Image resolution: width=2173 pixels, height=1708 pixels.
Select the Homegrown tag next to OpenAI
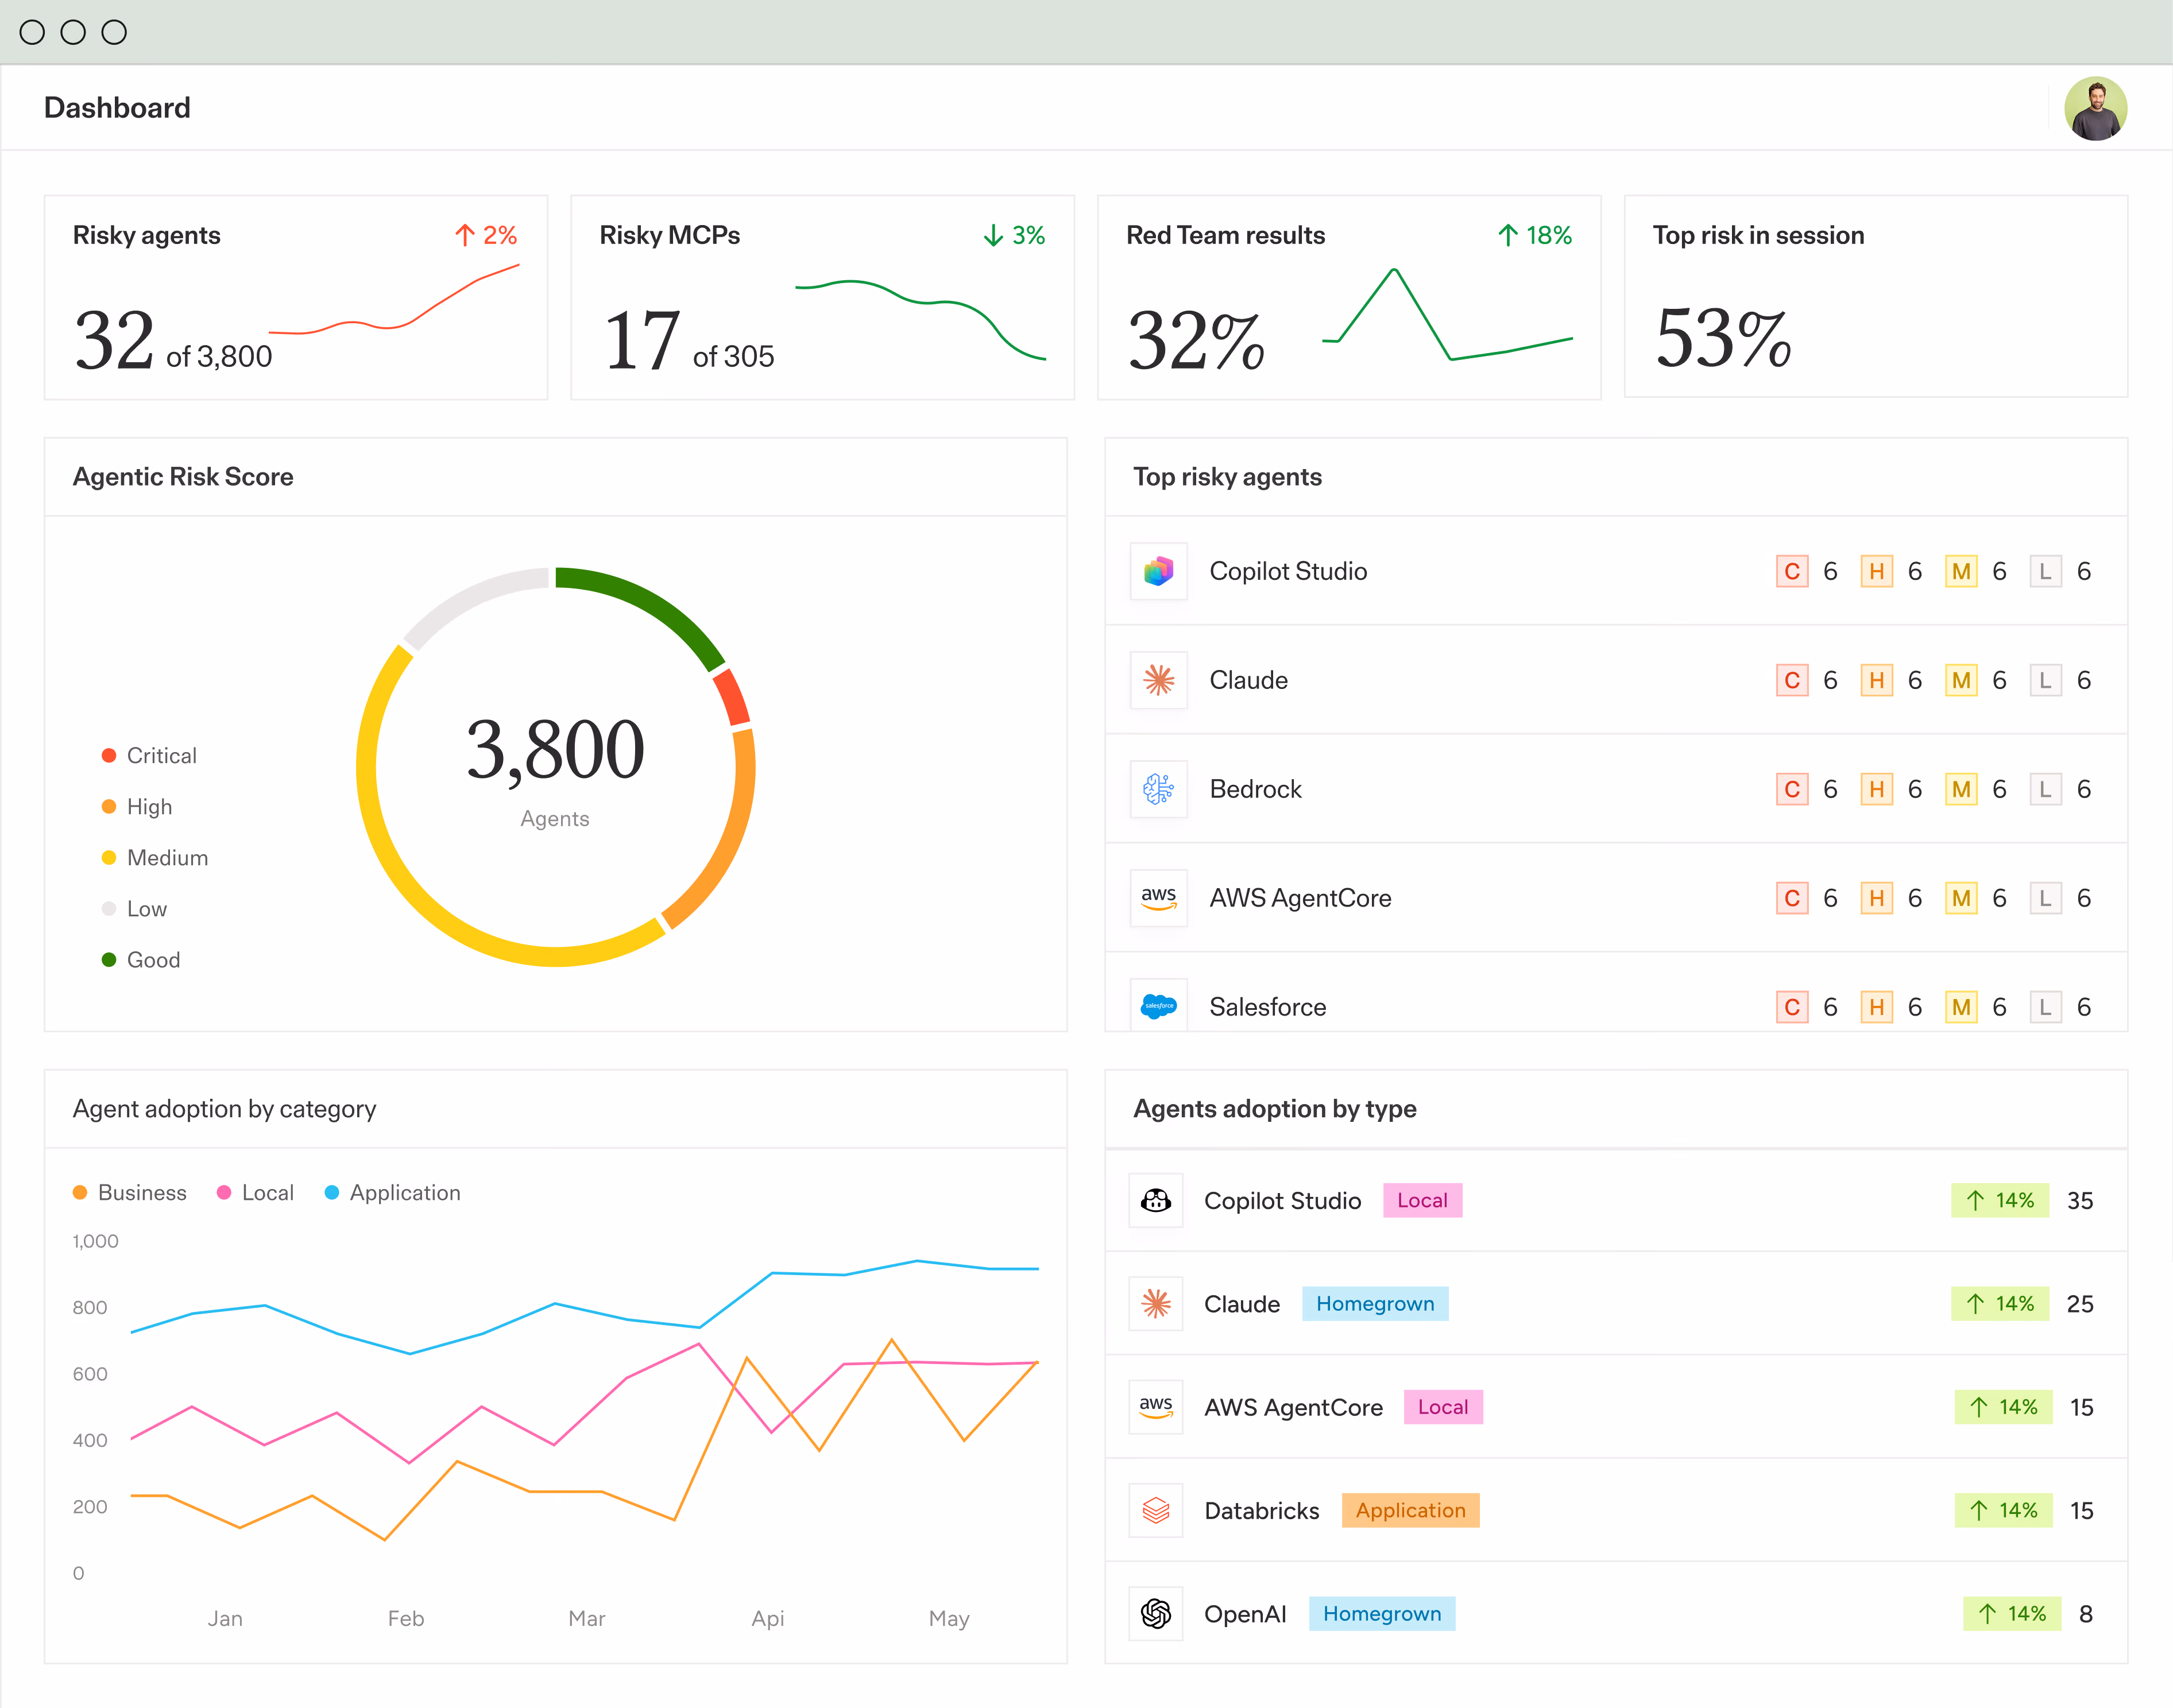coord(1382,1613)
